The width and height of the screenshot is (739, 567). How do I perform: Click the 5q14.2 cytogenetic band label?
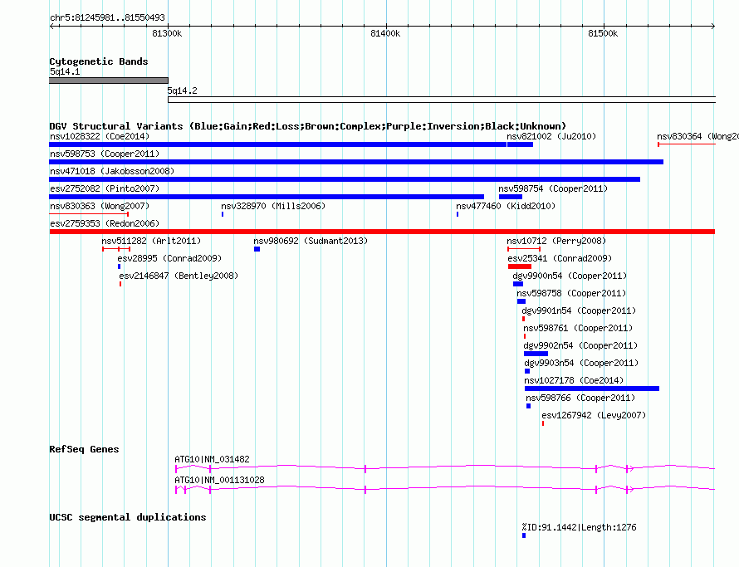tap(183, 90)
